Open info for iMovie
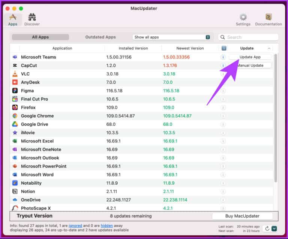Image resolution: width=288 pixels, height=239 pixels. click(223, 133)
